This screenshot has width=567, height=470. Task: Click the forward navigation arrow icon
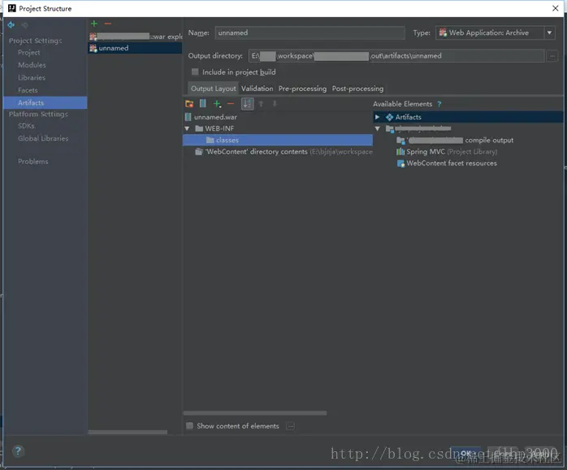coord(24,24)
